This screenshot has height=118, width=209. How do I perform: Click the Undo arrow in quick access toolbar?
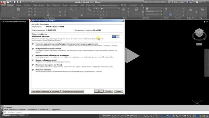click(x=24, y=2)
